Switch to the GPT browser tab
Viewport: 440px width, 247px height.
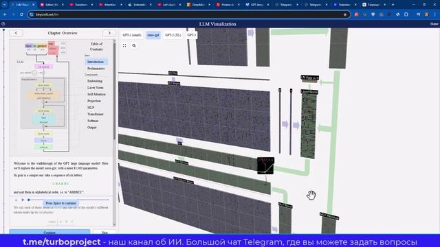tap(256, 5)
